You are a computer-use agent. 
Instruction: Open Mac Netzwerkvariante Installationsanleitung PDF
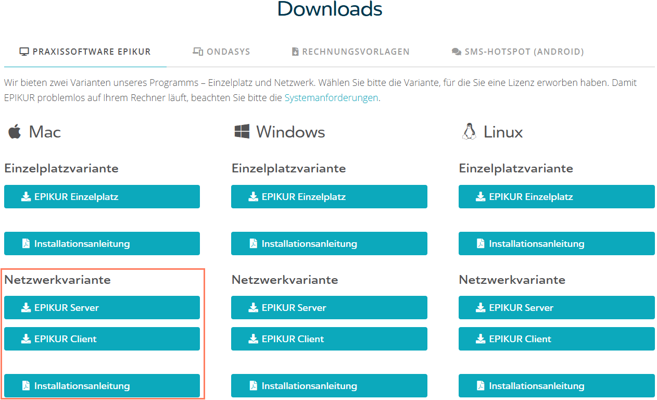click(102, 386)
